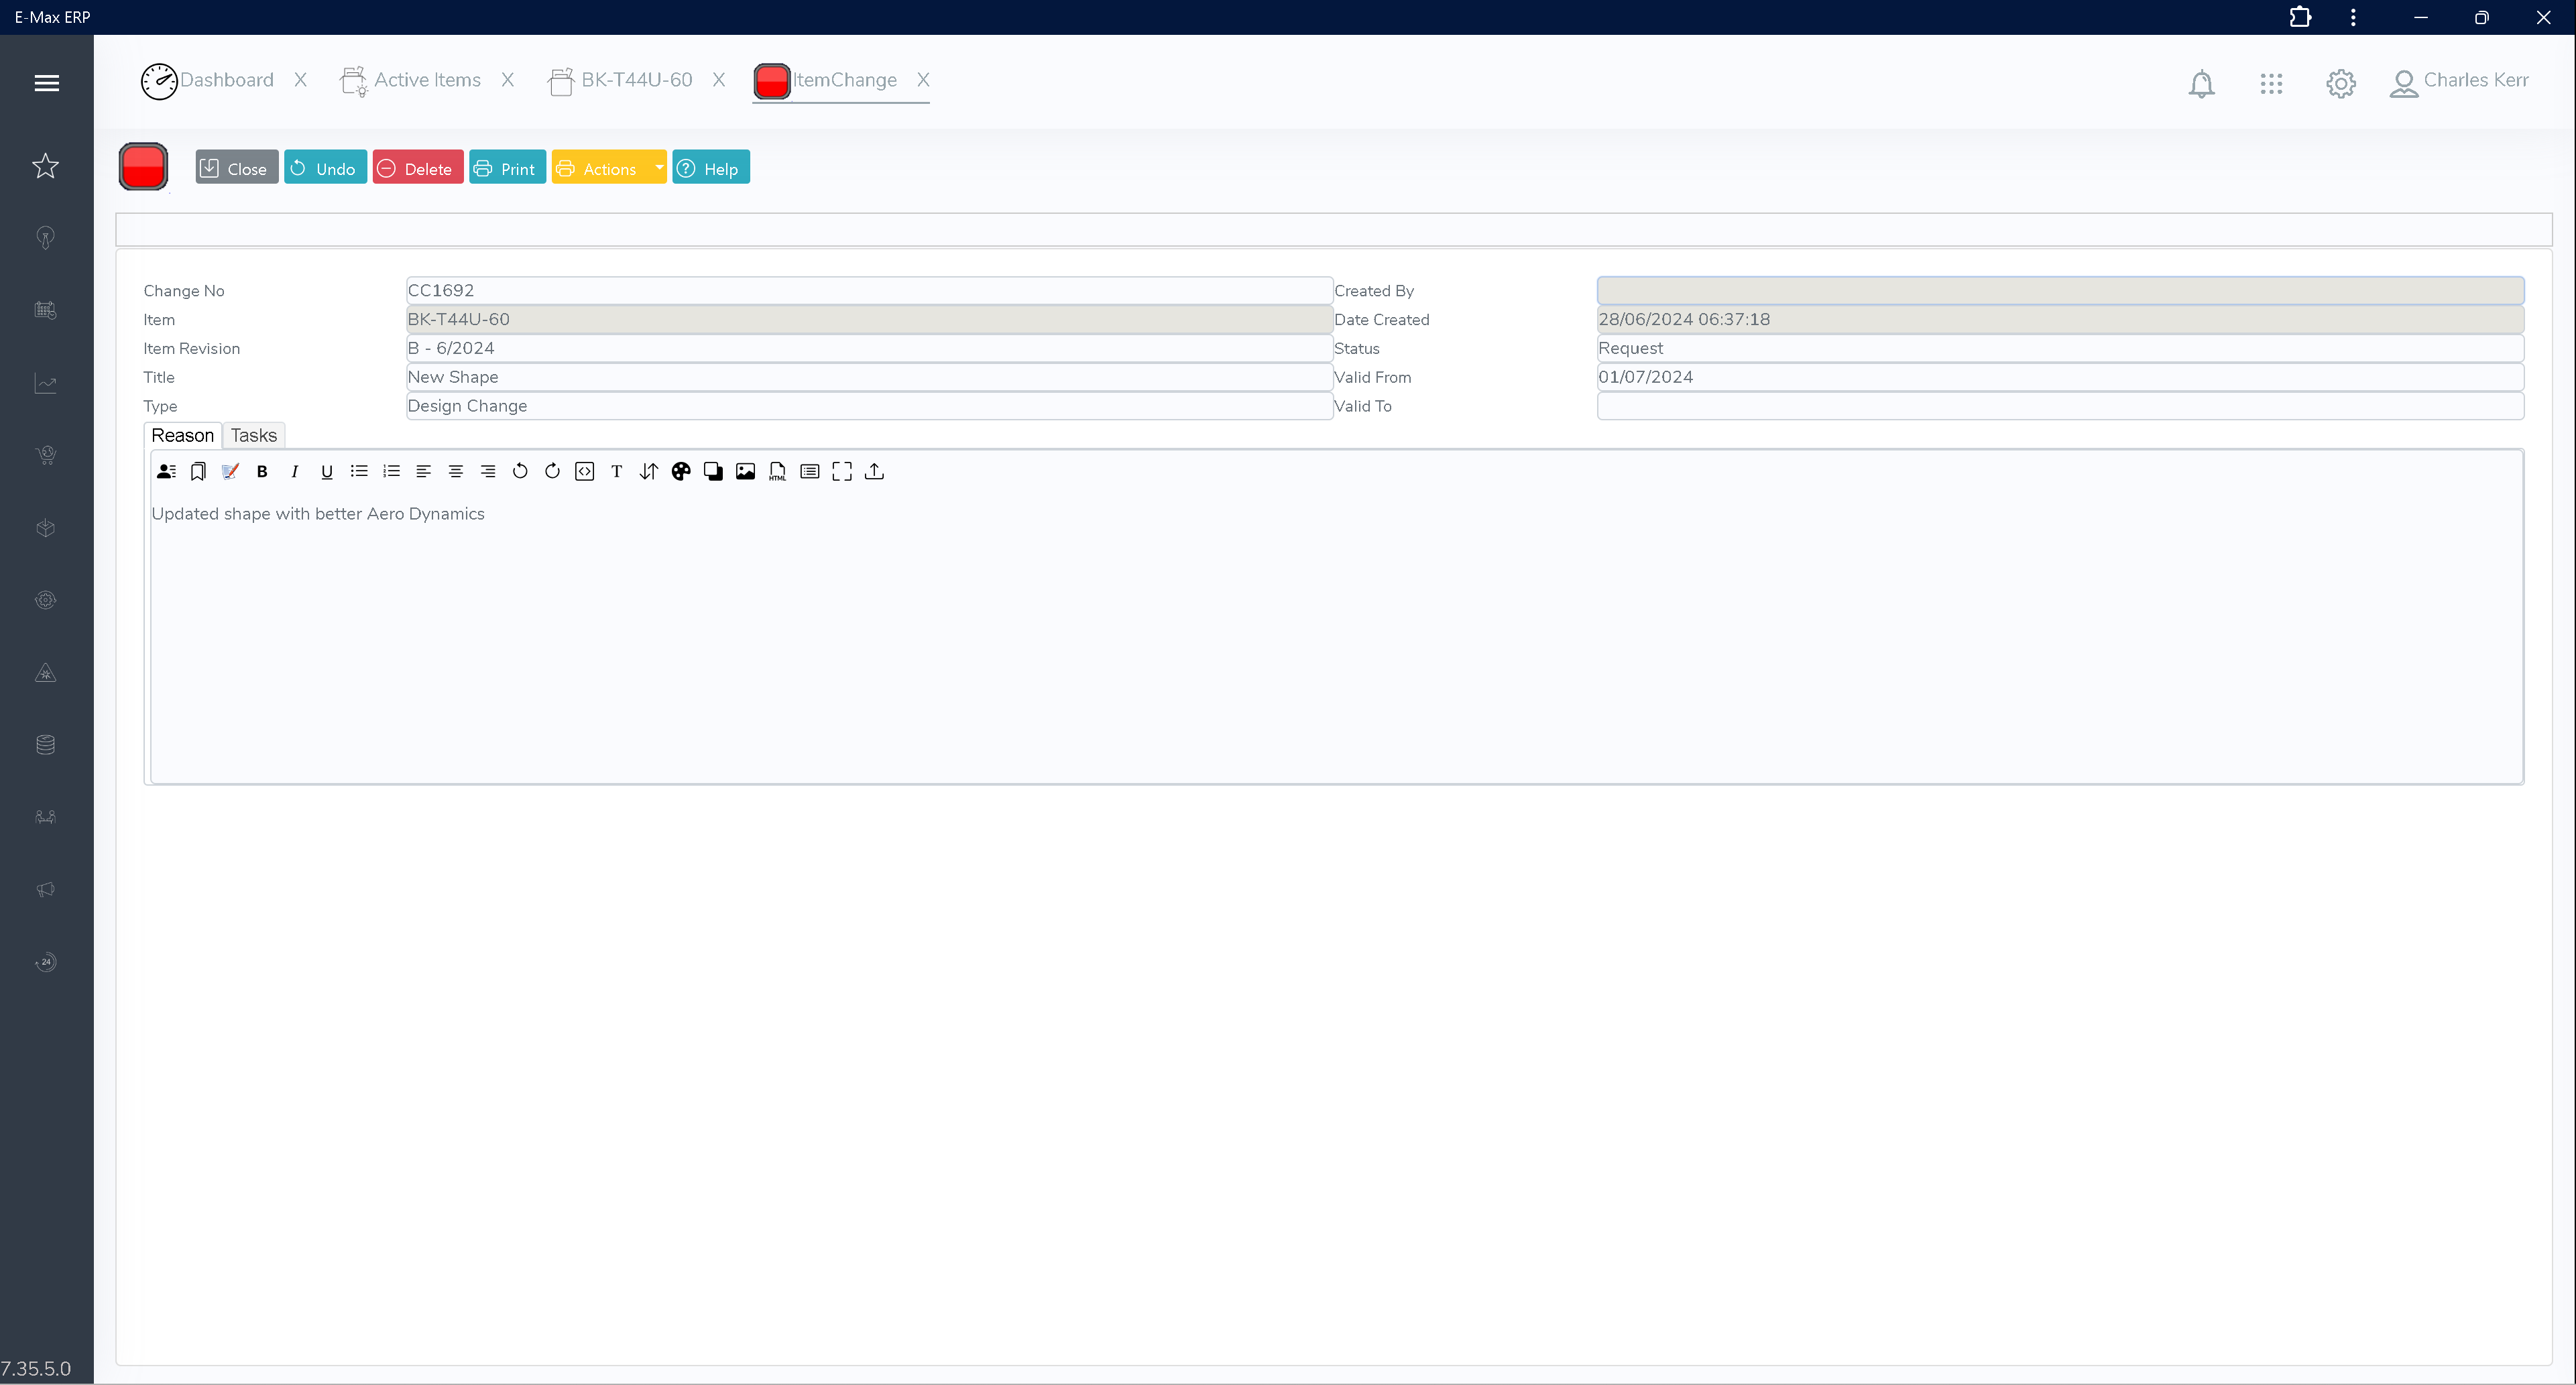Image resolution: width=2576 pixels, height=1385 pixels.
Task: Open the gear production sidebar module
Action: point(46,600)
